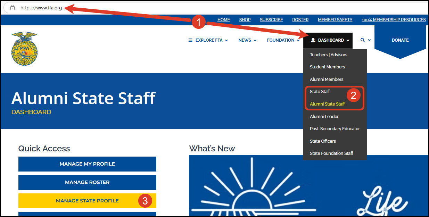Go to the HOME link
The width and height of the screenshot is (429, 217).
(x=224, y=20)
